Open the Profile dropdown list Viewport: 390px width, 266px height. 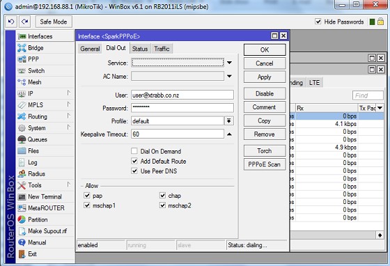click(229, 121)
